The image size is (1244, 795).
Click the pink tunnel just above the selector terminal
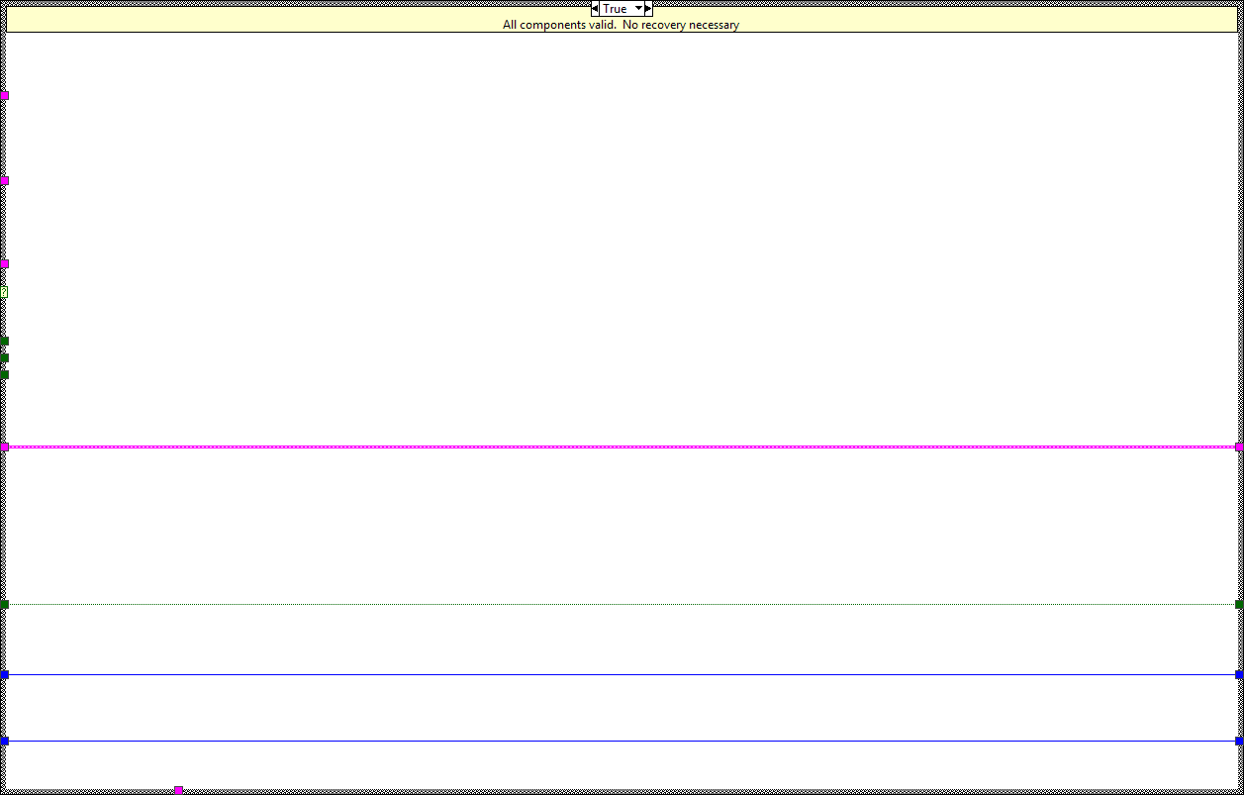[4, 264]
